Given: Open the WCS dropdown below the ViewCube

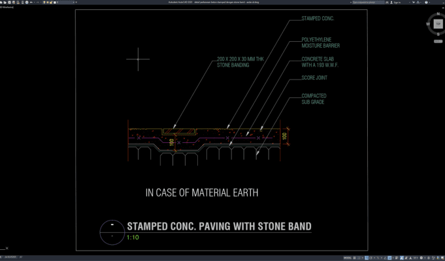Looking at the screenshot, I should pyautogui.click(x=438, y=41).
